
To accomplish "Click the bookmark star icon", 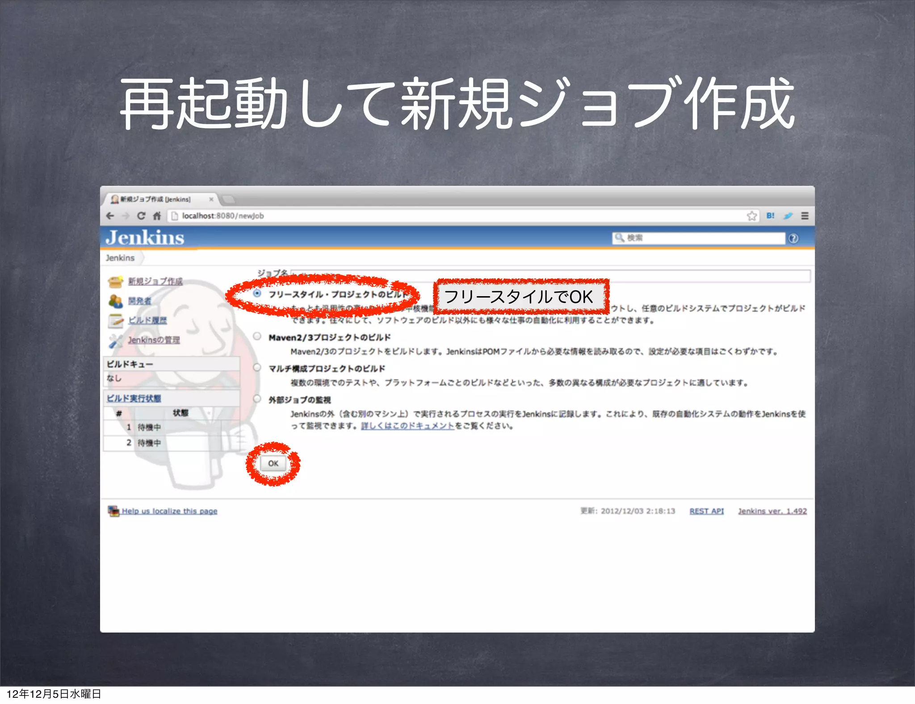I will point(751,216).
